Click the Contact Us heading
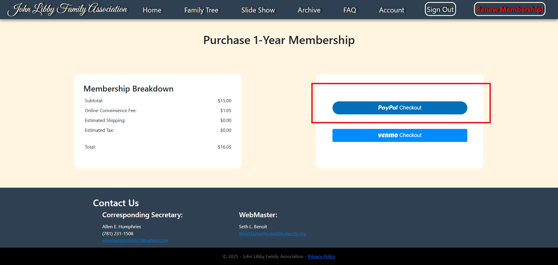This screenshot has width=558, height=265. point(116,203)
